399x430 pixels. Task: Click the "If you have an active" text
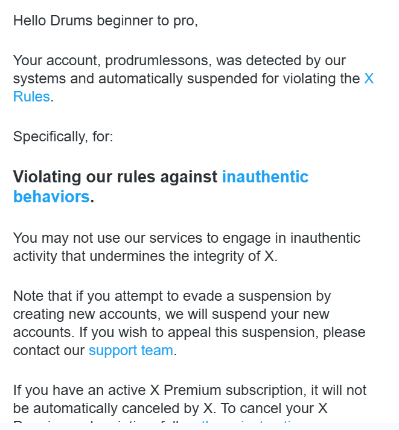point(78,391)
